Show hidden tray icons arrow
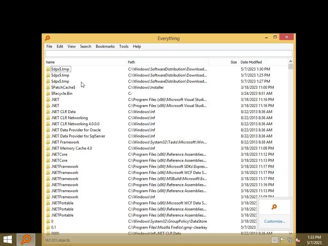Image resolution: width=328 pixels, height=246 pixels. 275,240
